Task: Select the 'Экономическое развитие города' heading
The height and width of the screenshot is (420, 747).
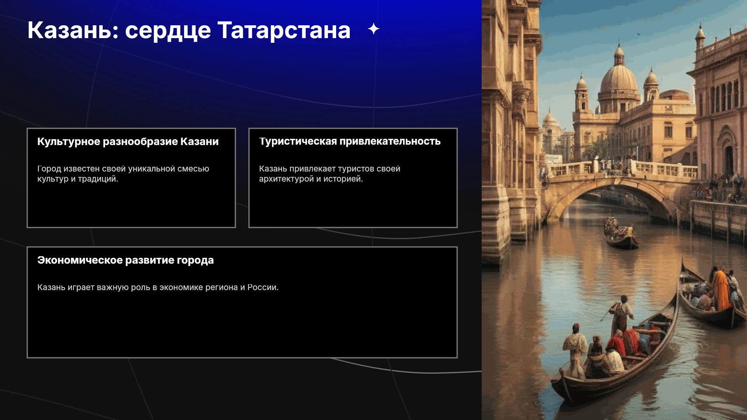Action: click(x=126, y=260)
